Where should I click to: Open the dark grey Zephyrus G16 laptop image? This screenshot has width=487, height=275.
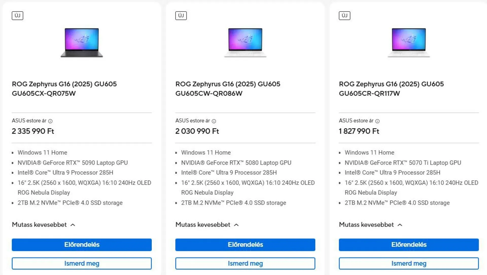click(x=82, y=43)
